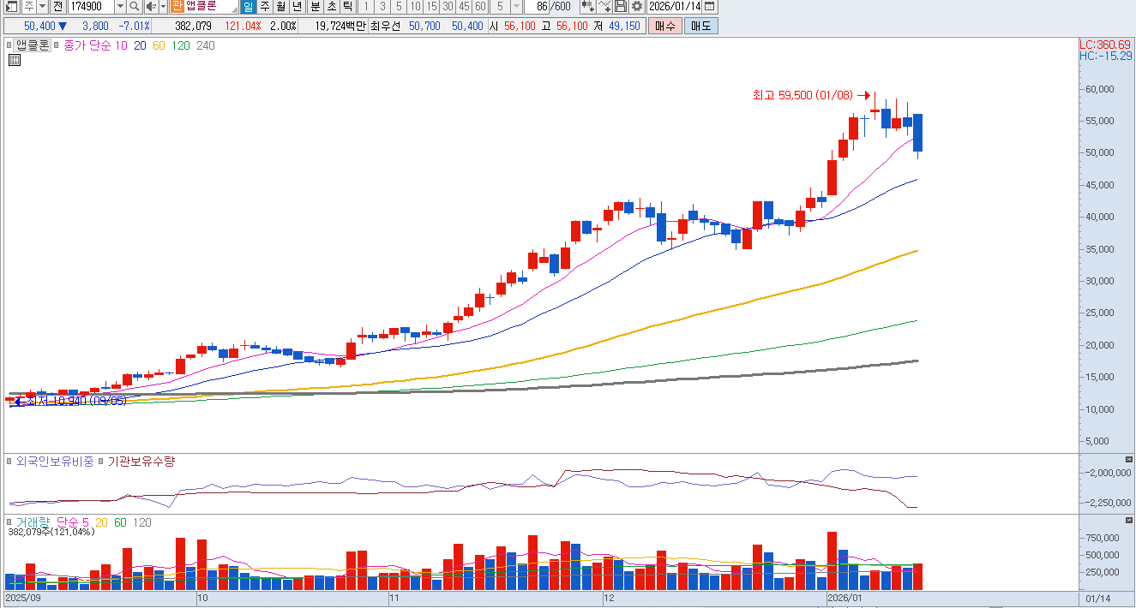Click the orange 관 watchlist icon
Image resolution: width=1136 pixels, height=608 pixels.
click(177, 7)
